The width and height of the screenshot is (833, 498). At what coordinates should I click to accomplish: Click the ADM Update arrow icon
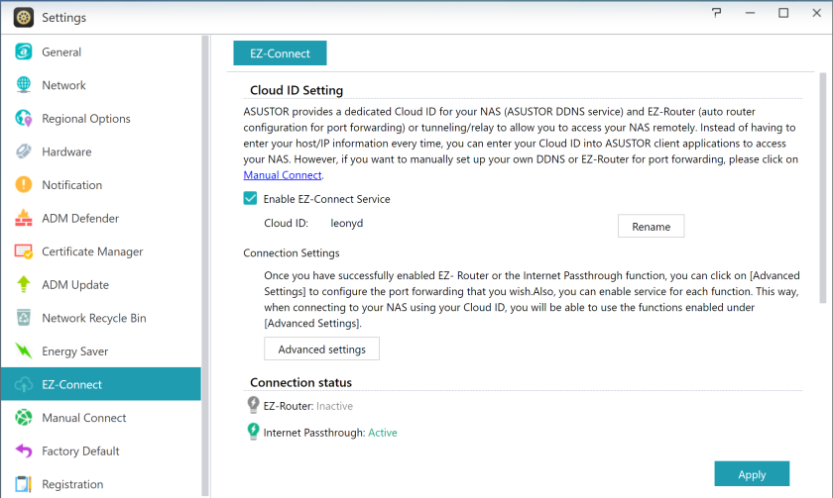point(24,284)
